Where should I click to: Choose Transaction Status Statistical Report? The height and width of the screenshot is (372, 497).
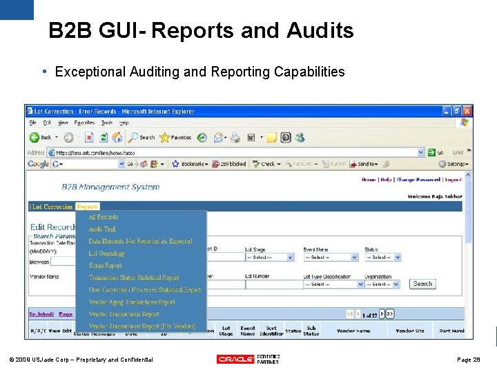[134, 278]
